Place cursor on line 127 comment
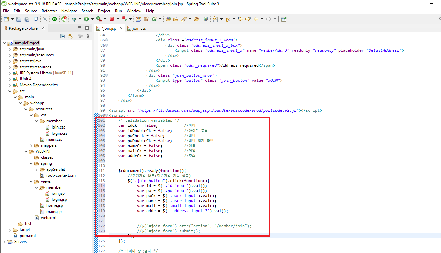The image size is (441, 253). 138,251
